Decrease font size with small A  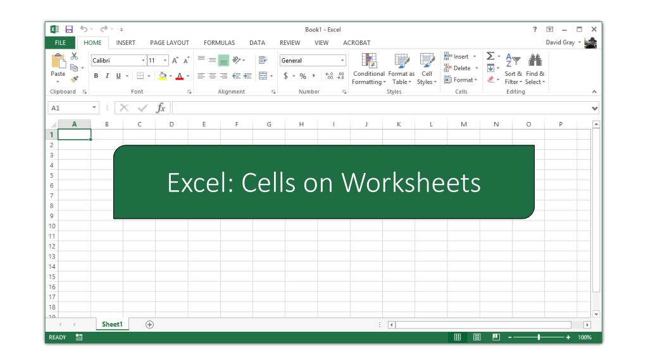[x=187, y=61]
